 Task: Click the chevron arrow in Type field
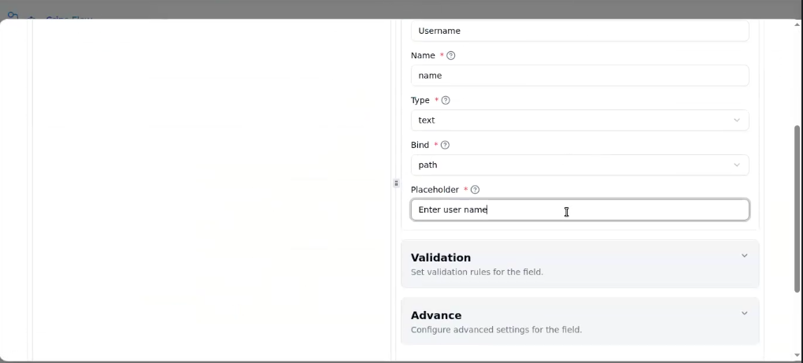737,120
